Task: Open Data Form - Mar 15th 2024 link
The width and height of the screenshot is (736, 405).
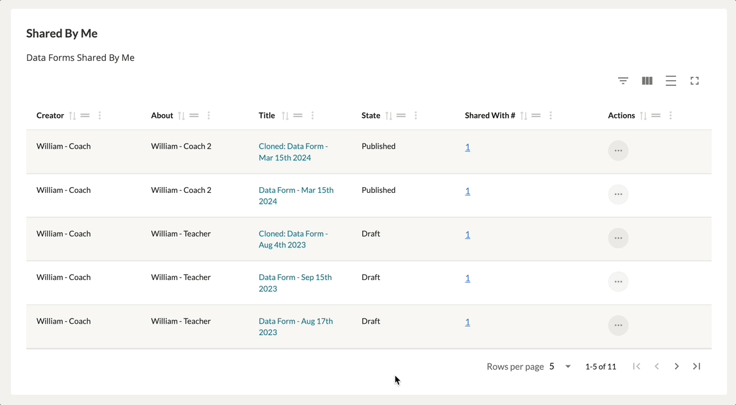Action: [x=296, y=195]
